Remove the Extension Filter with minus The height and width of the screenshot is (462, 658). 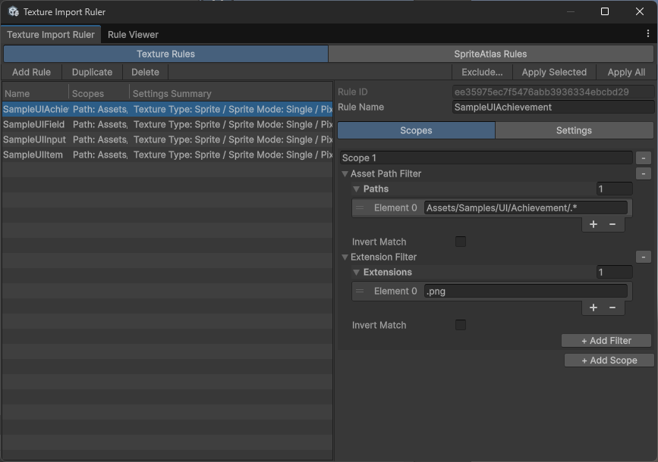[x=643, y=257]
